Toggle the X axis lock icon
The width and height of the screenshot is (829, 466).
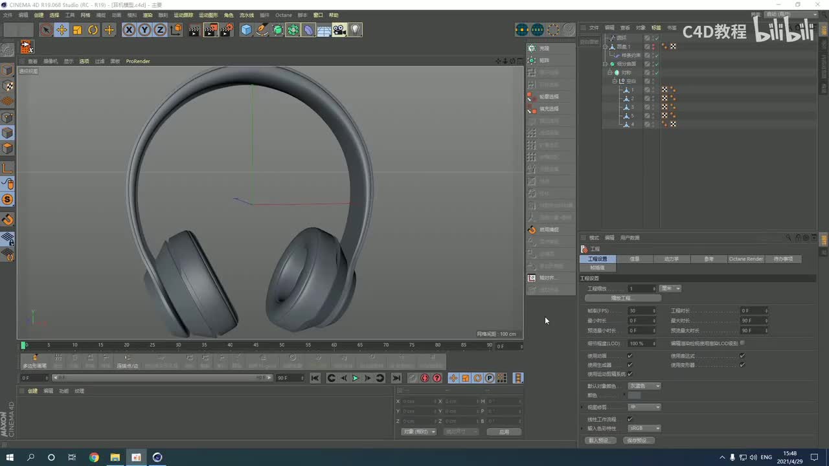(x=129, y=30)
